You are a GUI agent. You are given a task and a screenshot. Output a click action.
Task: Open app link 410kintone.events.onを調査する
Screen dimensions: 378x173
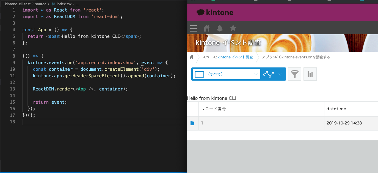pyautogui.click(x=302, y=57)
